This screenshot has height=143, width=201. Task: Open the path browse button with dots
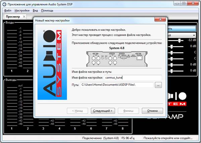(x=158, y=85)
